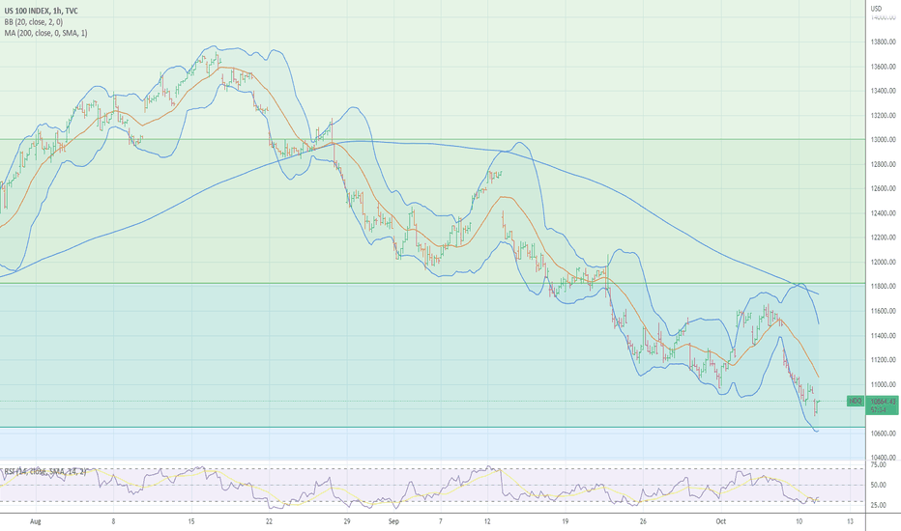Click the green horizontal line at 13000

tap(432, 139)
